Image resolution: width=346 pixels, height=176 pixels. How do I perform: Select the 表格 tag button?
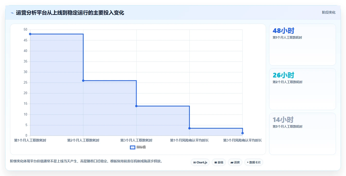click(219, 162)
